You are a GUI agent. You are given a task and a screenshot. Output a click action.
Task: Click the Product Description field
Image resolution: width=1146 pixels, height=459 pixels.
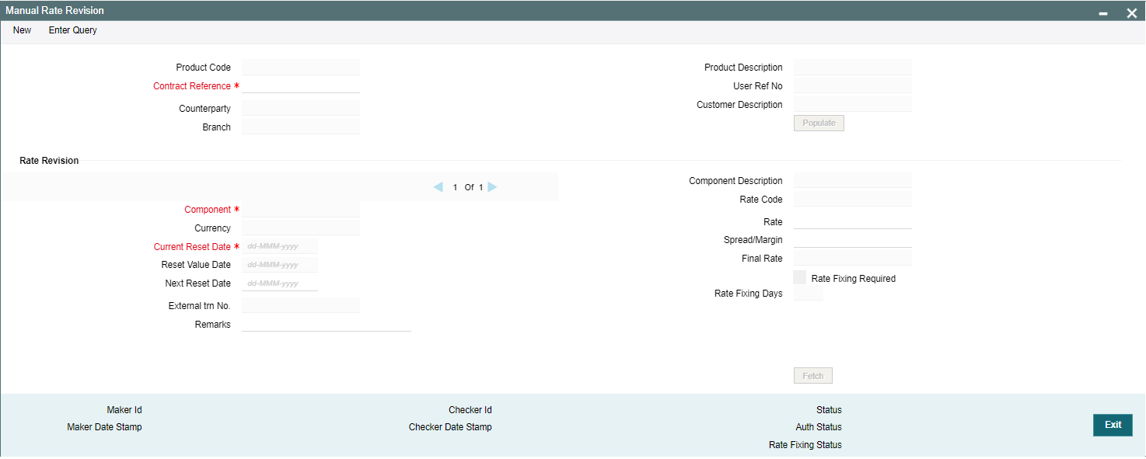click(853, 68)
